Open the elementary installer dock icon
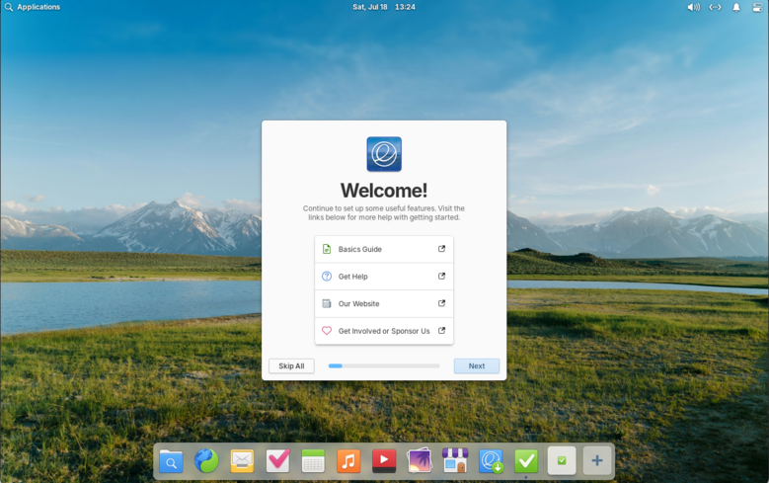The height and width of the screenshot is (483, 769). [x=491, y=461]
